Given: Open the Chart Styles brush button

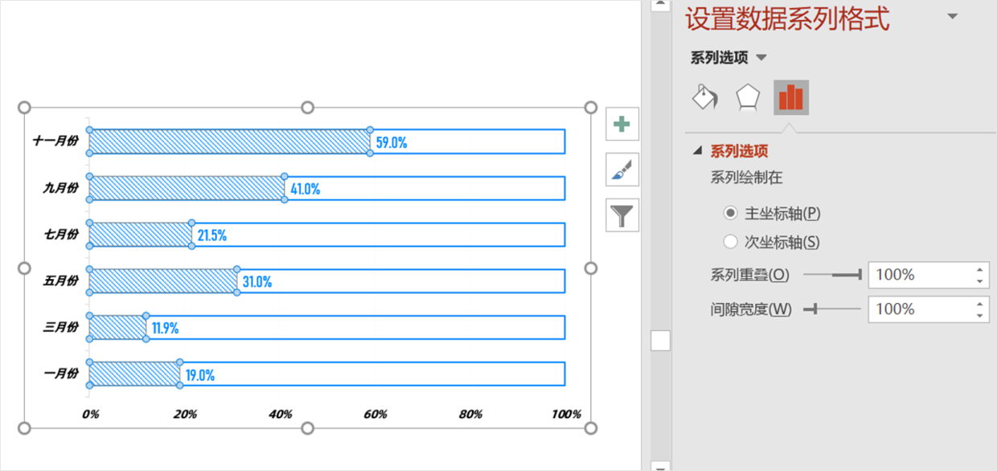Looking at the screenshot, I should point(622,170).
